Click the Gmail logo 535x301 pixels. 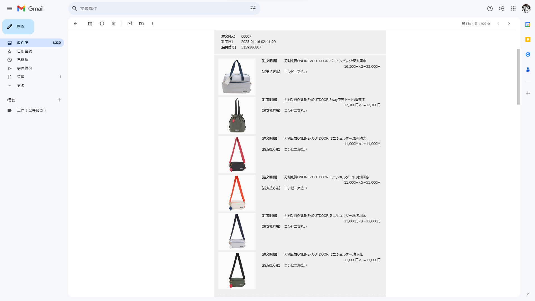tap(30, 9)
